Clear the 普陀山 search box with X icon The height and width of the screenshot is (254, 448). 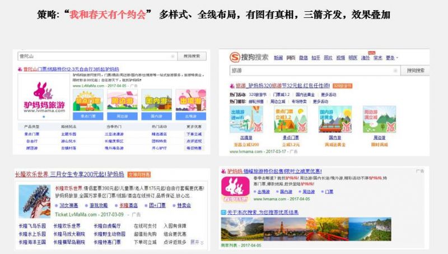tap(172, 56)
